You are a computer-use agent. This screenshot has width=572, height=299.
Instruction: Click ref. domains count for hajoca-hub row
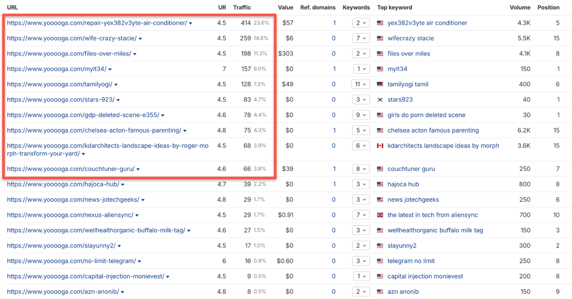334,184
